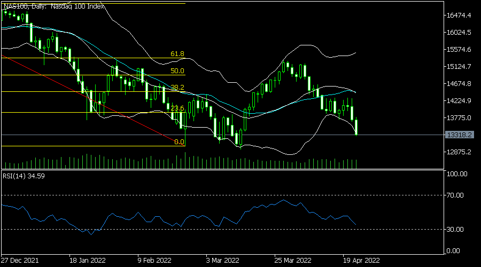The image size is (481, 267).
Task: Click the latest candlestick at the current price
Action: coord(356,127)
